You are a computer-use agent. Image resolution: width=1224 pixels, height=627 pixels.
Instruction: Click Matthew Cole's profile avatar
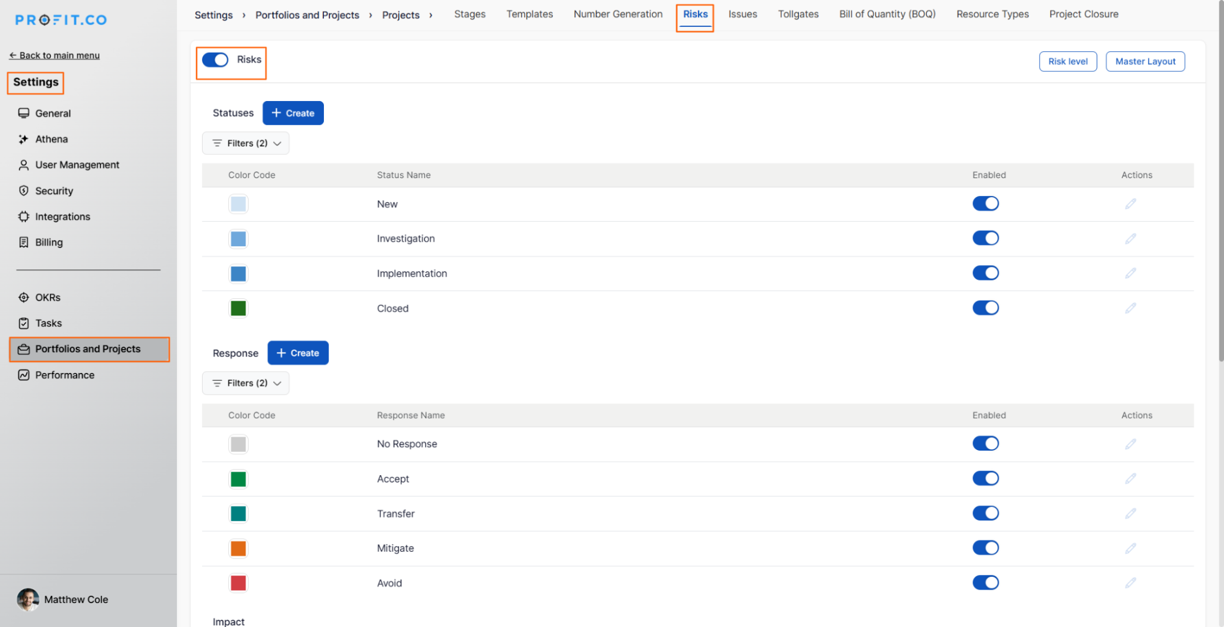tap(28, 599)
